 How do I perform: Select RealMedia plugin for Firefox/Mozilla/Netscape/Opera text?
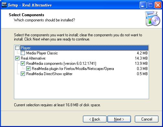click(x=73, y=69)
